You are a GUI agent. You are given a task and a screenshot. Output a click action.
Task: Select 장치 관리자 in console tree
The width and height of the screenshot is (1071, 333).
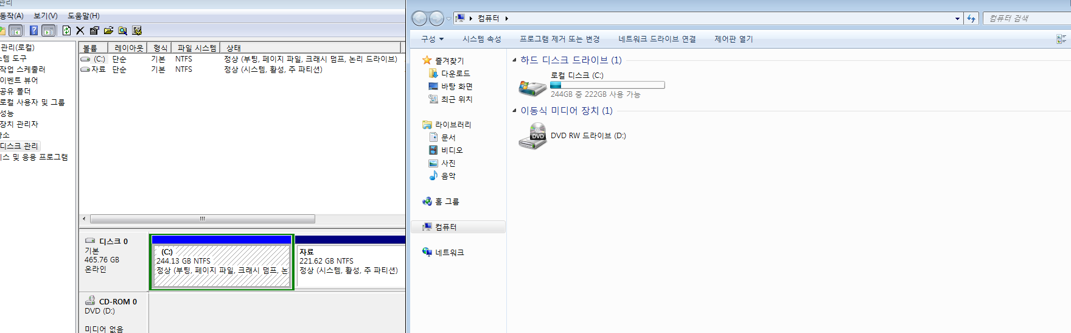click(19, 124)
